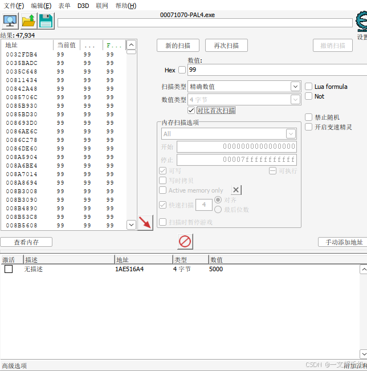Viewport: 367px width, 371px height.
Task: Click the 无描述 description entry
Action: 34,269
